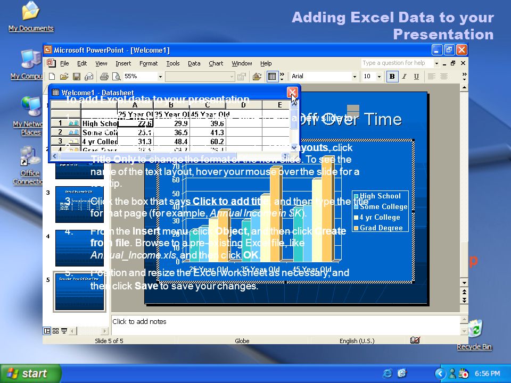The image size is (511, 383).
Task: Select datasheet column A header
Action: (135, 105)
